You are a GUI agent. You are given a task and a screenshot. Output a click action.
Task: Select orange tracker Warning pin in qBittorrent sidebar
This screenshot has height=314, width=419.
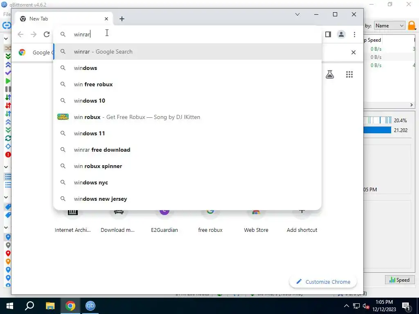point(8,262)
